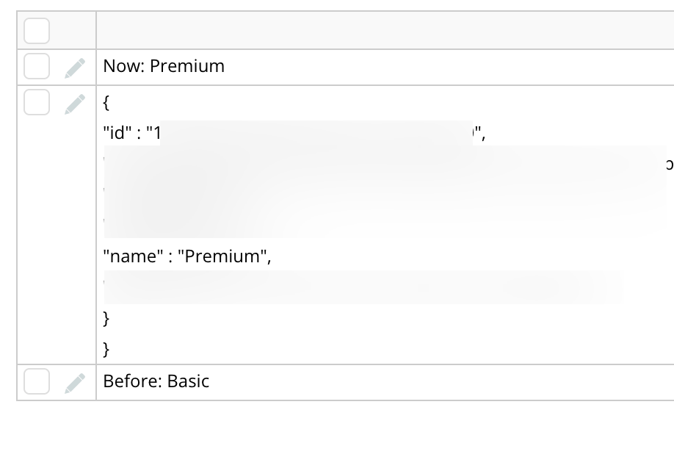This screenshot has width=674, height=457.
Task: Click the opening curly brace line
Action: point(106,103)
